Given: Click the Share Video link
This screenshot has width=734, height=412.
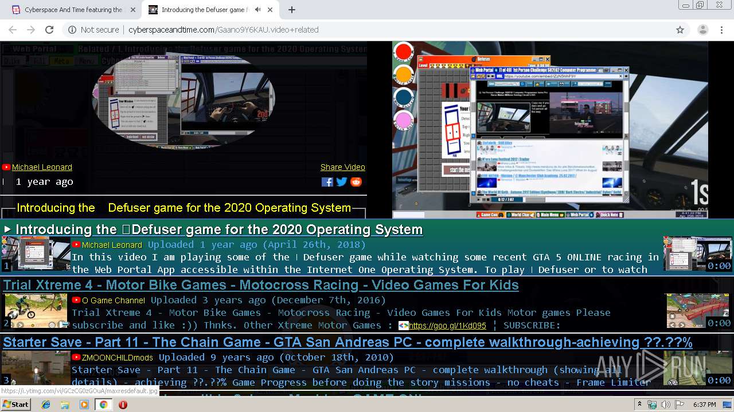Looking at the screenshot, I should [x=343, y=167].
